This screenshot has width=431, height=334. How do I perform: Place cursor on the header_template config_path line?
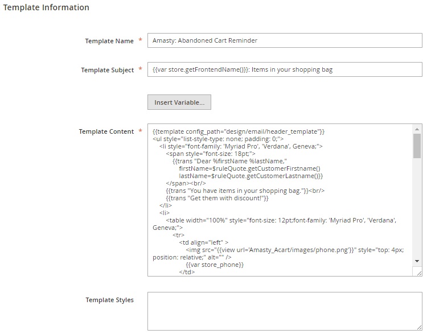click(x=239, y=131)
